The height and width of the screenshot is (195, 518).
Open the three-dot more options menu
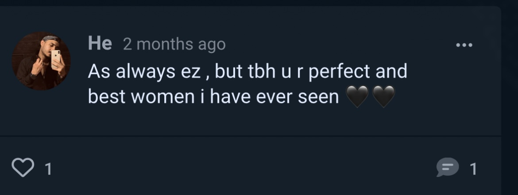click(x=464, y=45)
